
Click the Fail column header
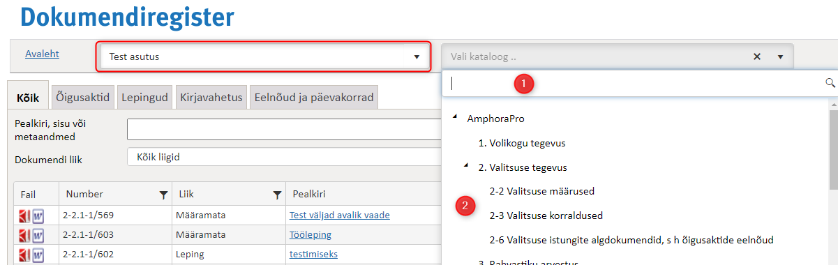[x=36, y=194]
